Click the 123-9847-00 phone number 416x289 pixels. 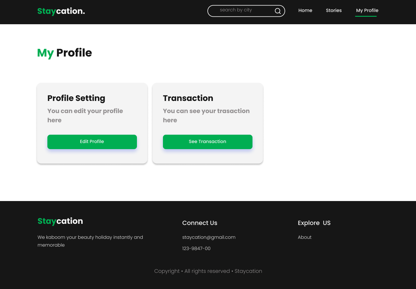coord(196,248)
